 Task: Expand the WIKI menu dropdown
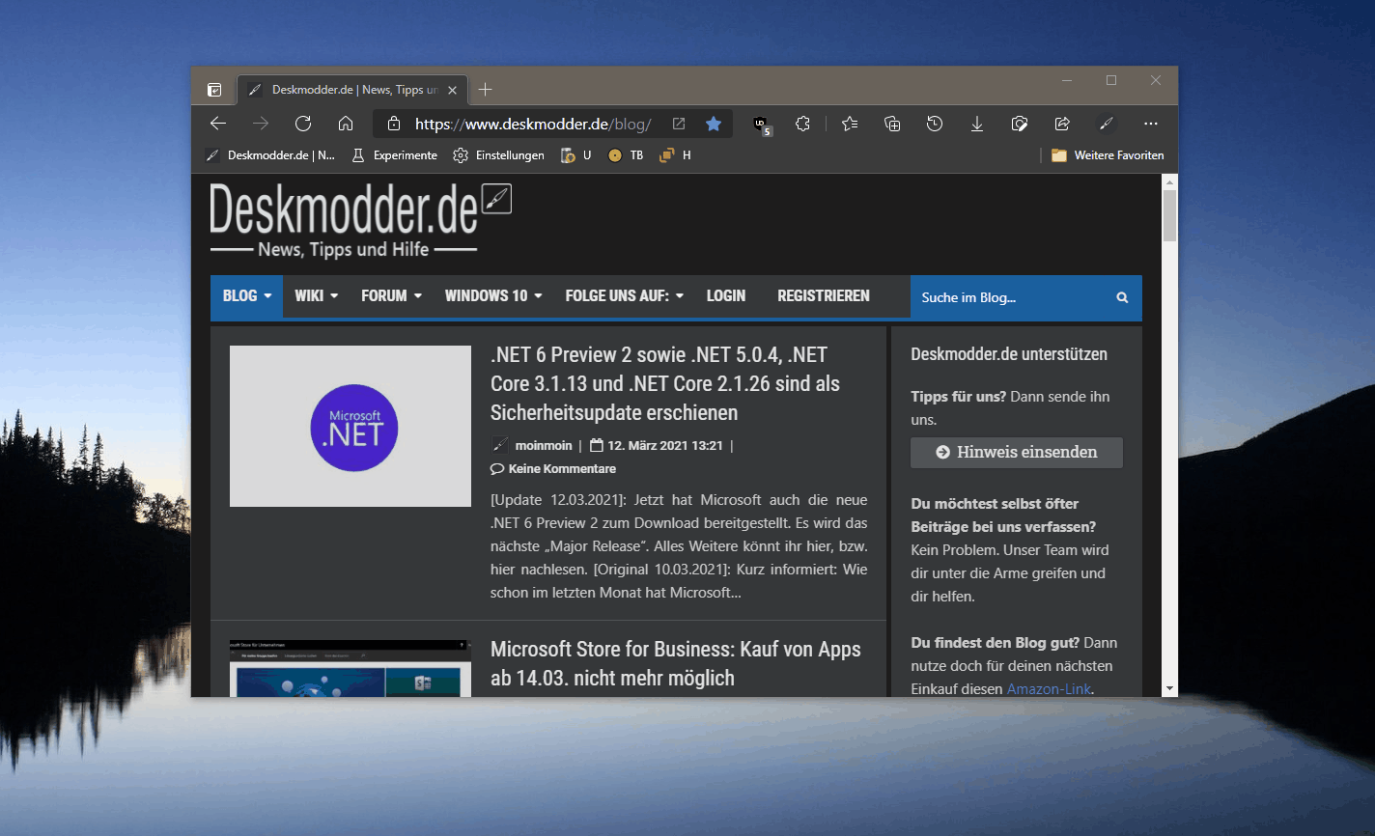(316, 296)
